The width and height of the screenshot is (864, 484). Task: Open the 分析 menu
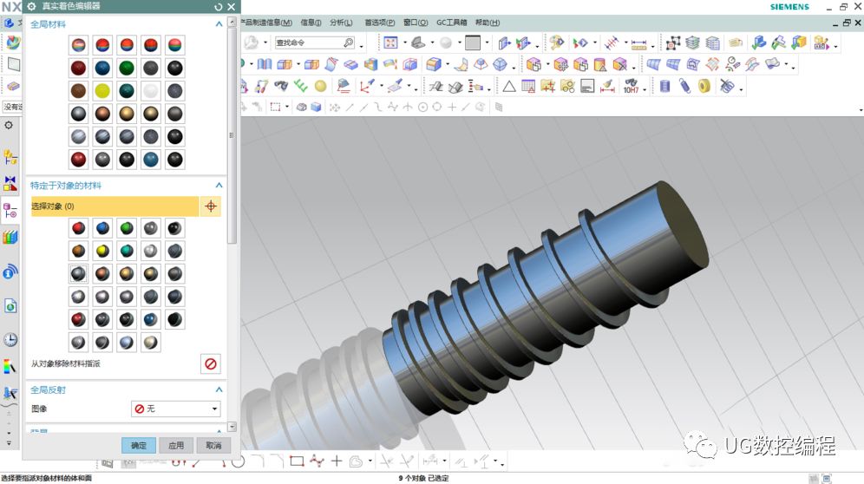pos(341,23)
